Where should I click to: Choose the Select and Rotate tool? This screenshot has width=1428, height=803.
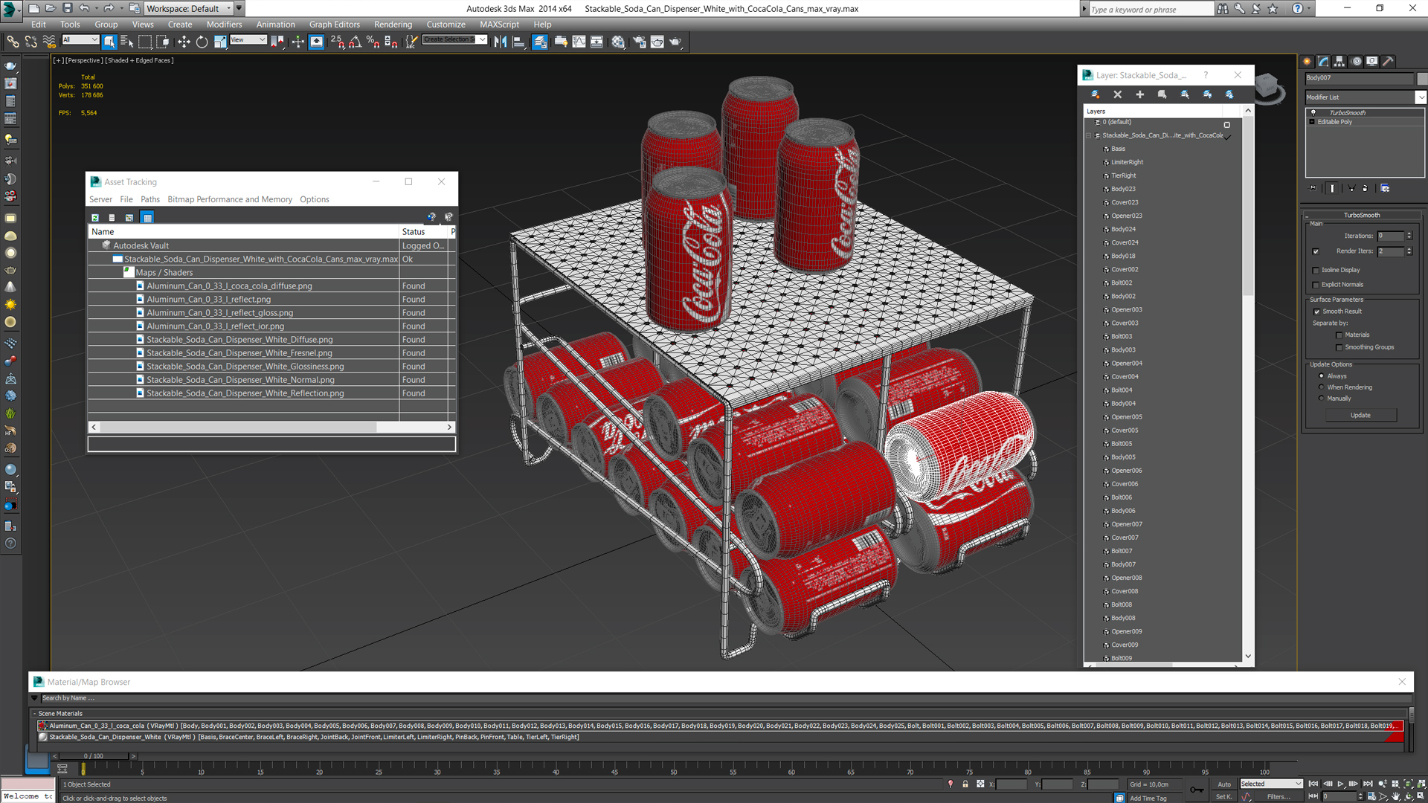tap(202, 42)
